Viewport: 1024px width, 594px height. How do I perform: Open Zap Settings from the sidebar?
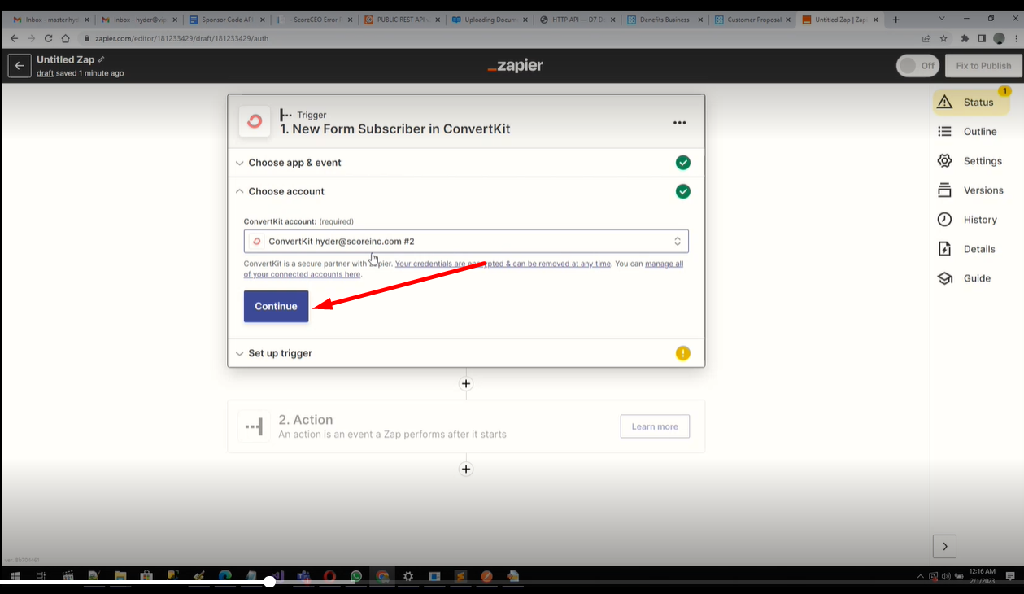pos(970,161)
